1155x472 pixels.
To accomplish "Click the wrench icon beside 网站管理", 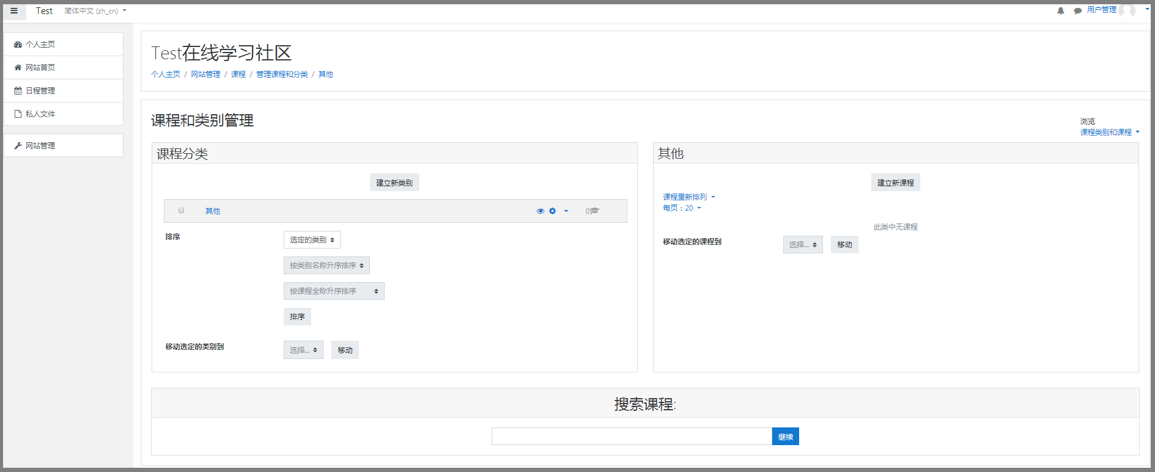I will (18, 146).
